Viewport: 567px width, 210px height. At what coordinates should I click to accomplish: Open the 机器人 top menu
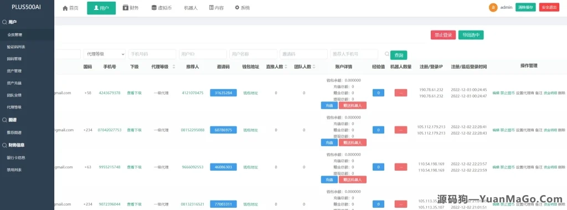pyautogui.click(x=190, y=8)
